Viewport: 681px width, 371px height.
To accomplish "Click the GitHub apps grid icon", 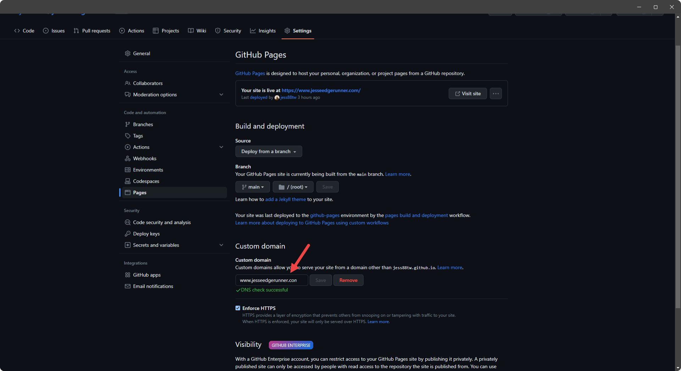I will 128,275.
